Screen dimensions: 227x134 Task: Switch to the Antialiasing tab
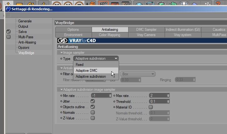click(x=110, y=30)
